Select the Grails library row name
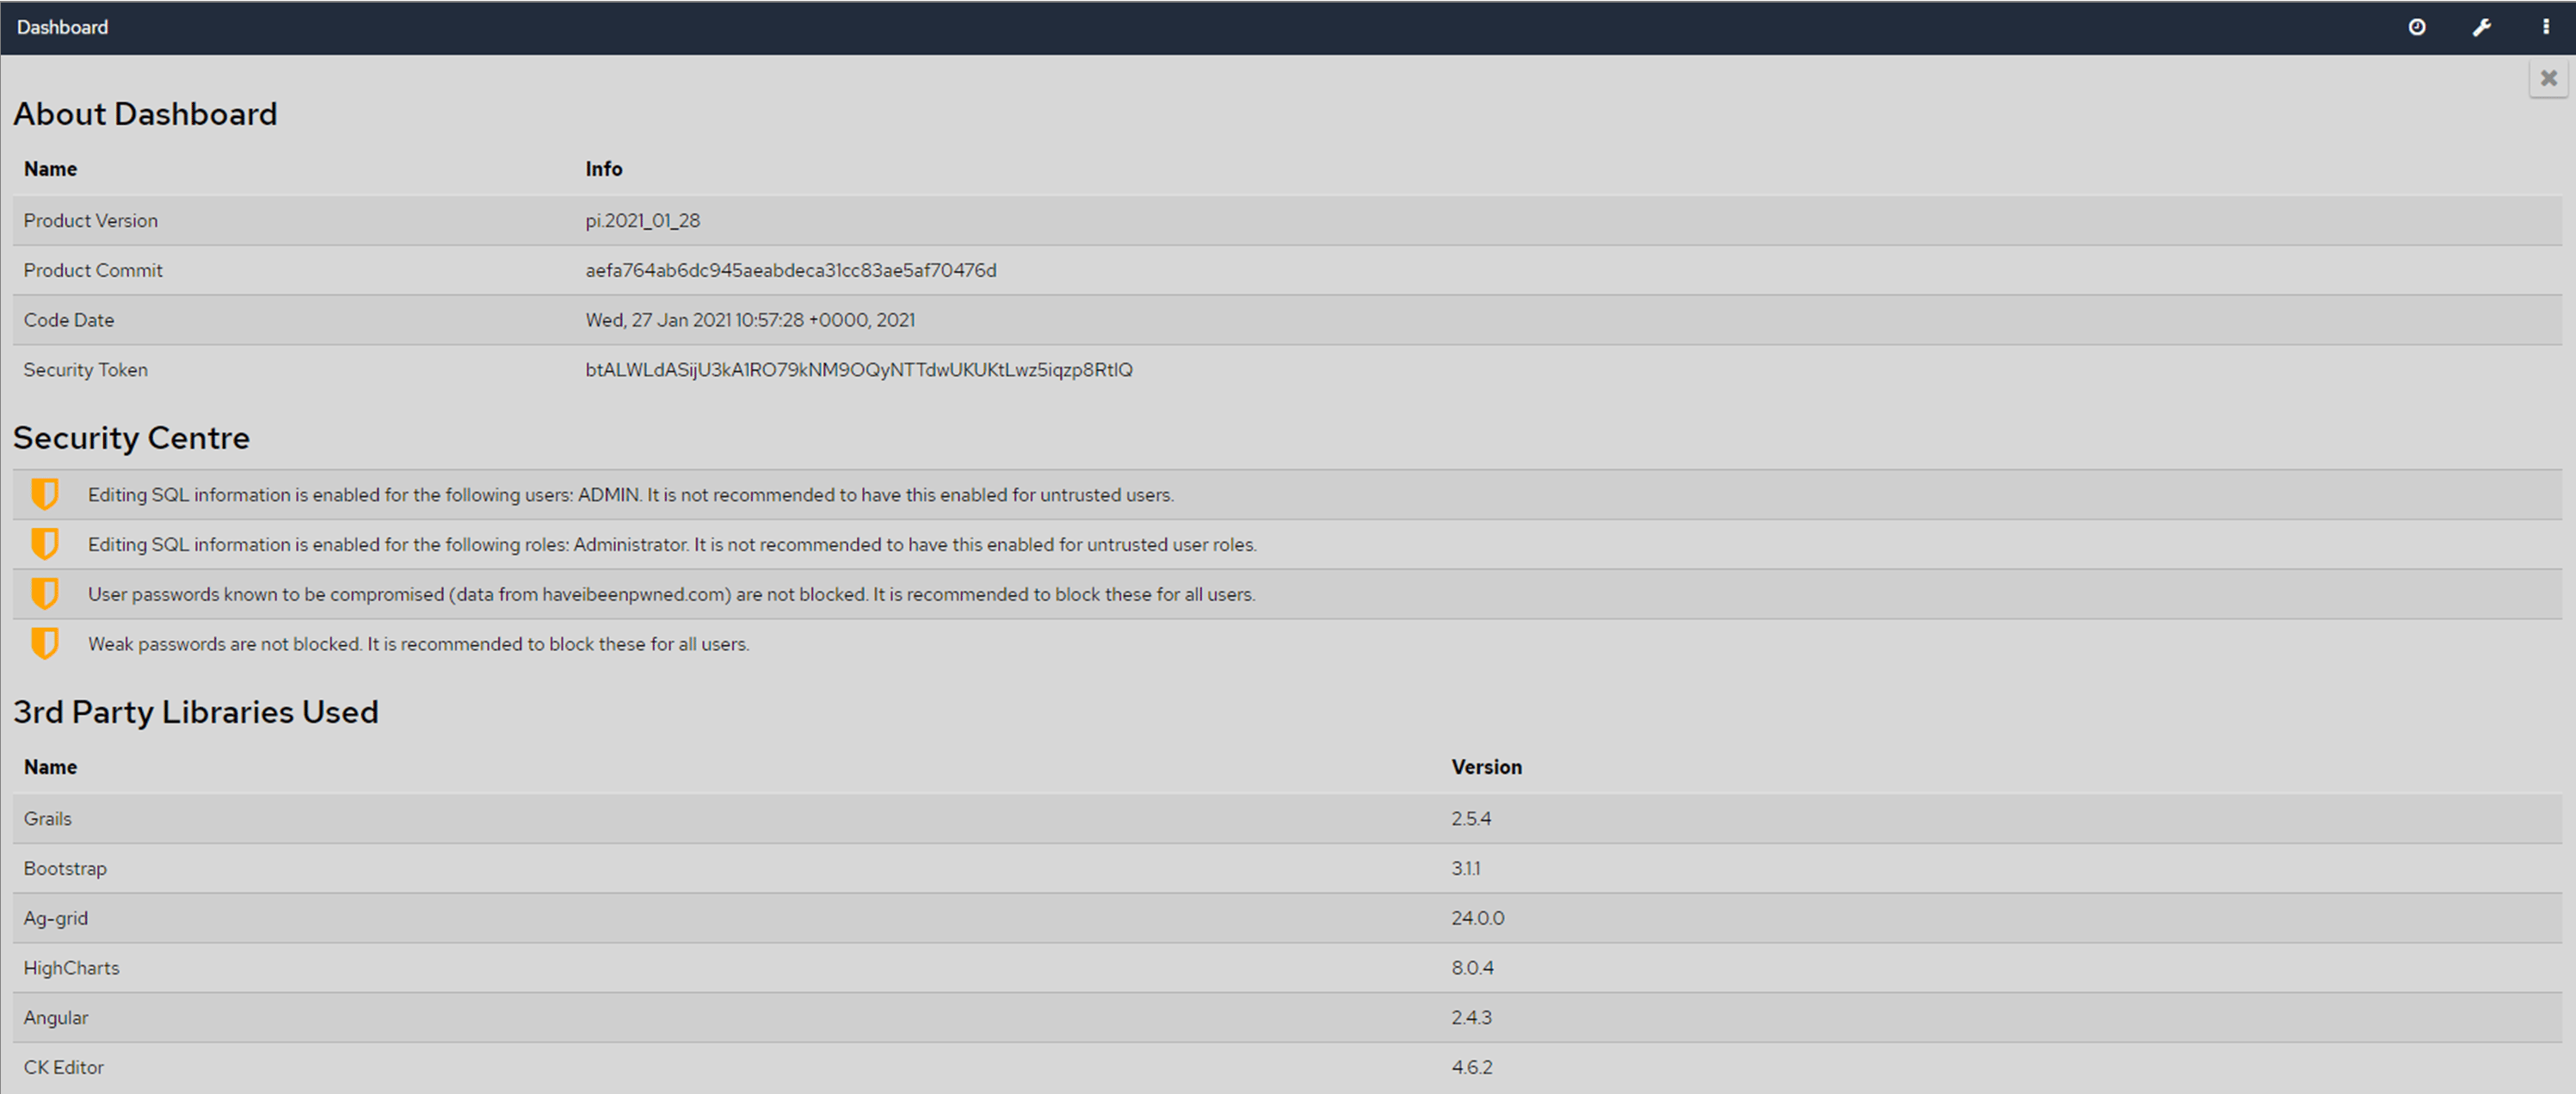This screenshot has width=2576, height=1094. pyautogui.click(x=48, y=818)
